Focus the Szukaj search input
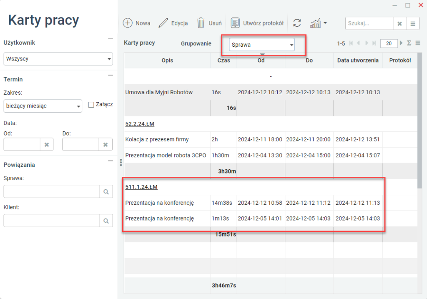Screen dimensions: 427x299 369,23
